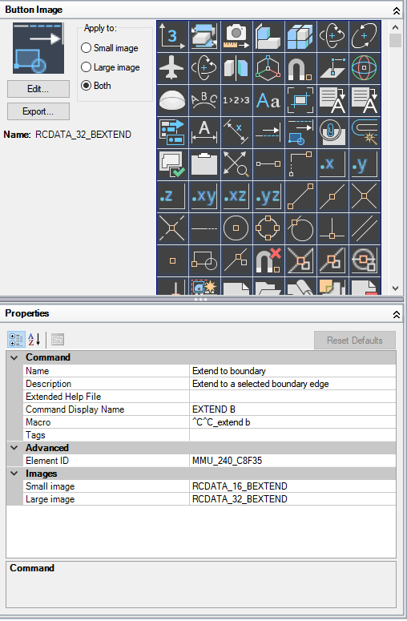Collapse the Images category

click(x=14, y=474)
